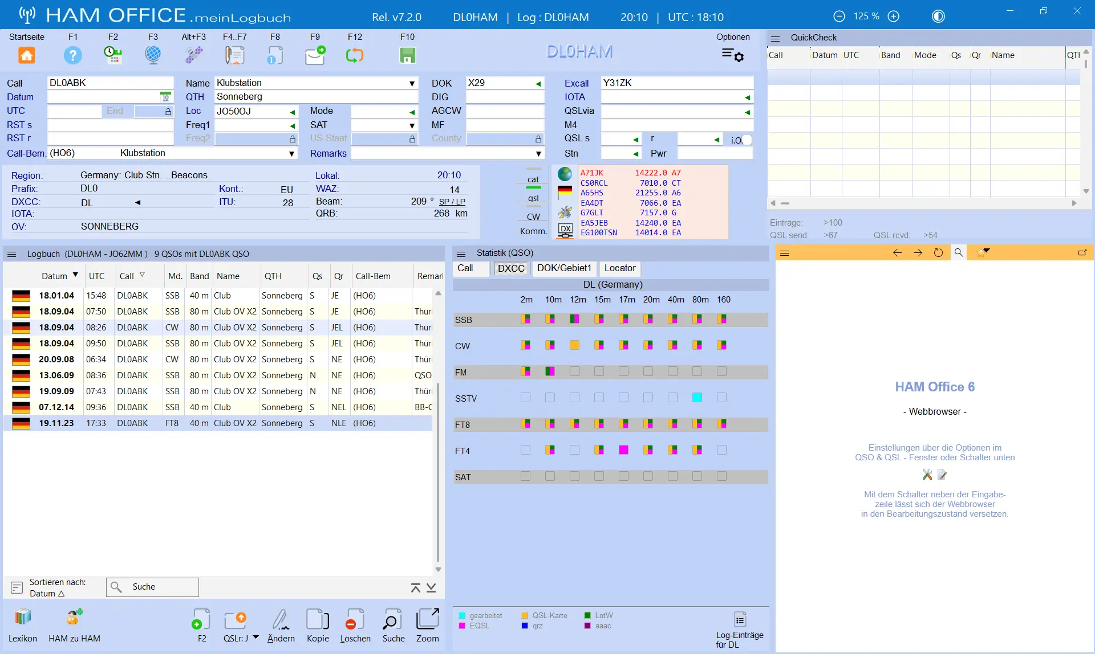Open the QuickCheck panel hamburger menu
1095x654 pixels.
point(775,38)
